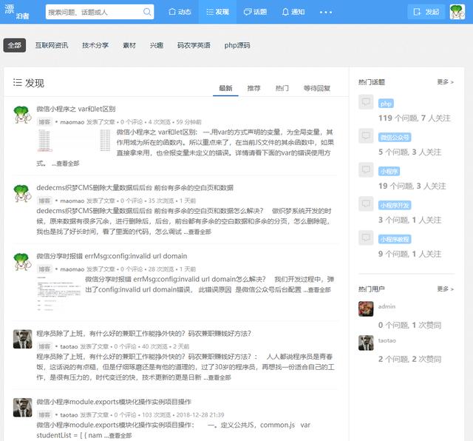
Task: Open author avatar for 程序员兼职 post
Action: coord(23,339)
